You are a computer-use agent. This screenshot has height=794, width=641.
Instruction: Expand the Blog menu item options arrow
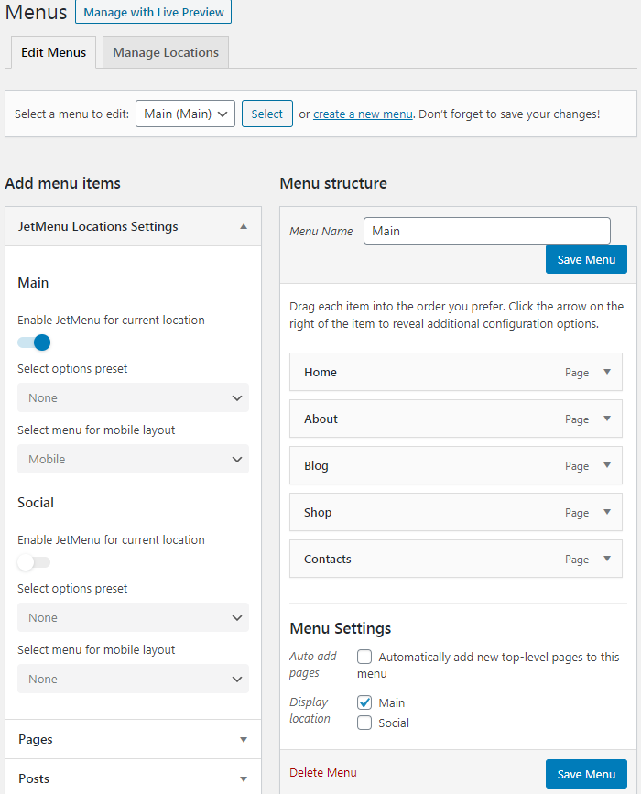pyautogui.click(x=607, y=465)
